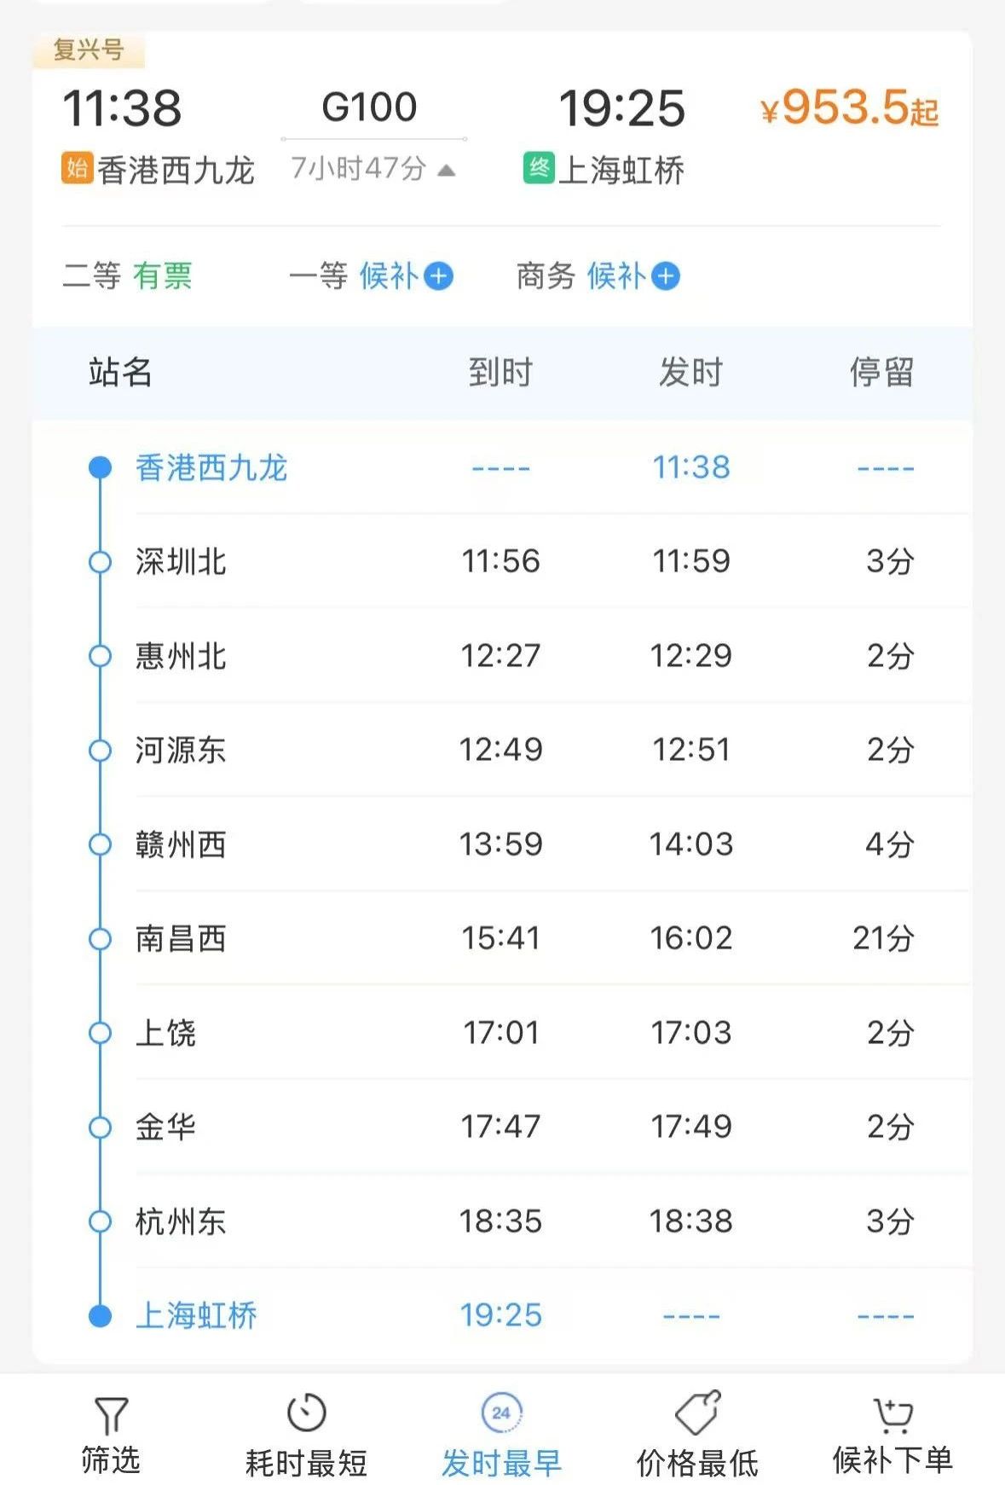The width and height of the screenshot is (1005, 1485).
Task: Tap the orange origin station badge
Action: click(x=77, y=167)
